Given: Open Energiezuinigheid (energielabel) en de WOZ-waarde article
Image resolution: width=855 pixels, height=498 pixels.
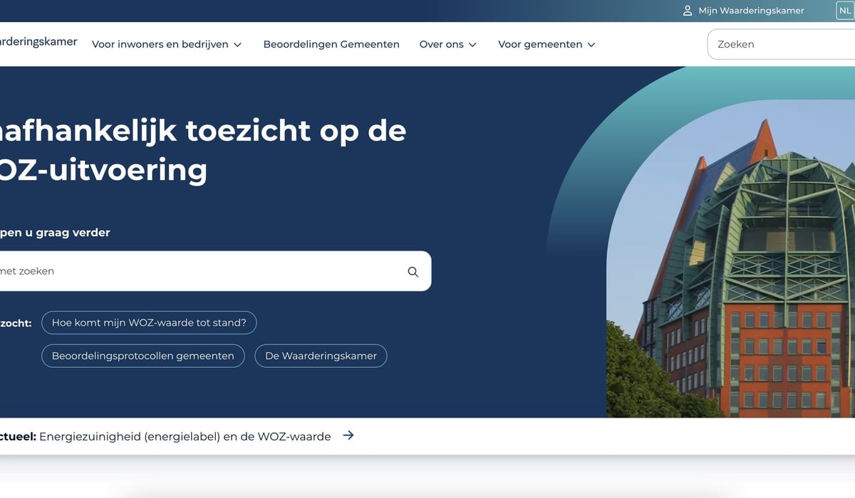Looking at the screenshot, I should click(185, 436).
